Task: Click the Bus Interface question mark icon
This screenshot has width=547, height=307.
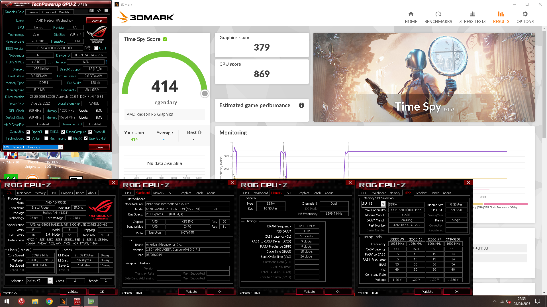Action: (106, 62)
